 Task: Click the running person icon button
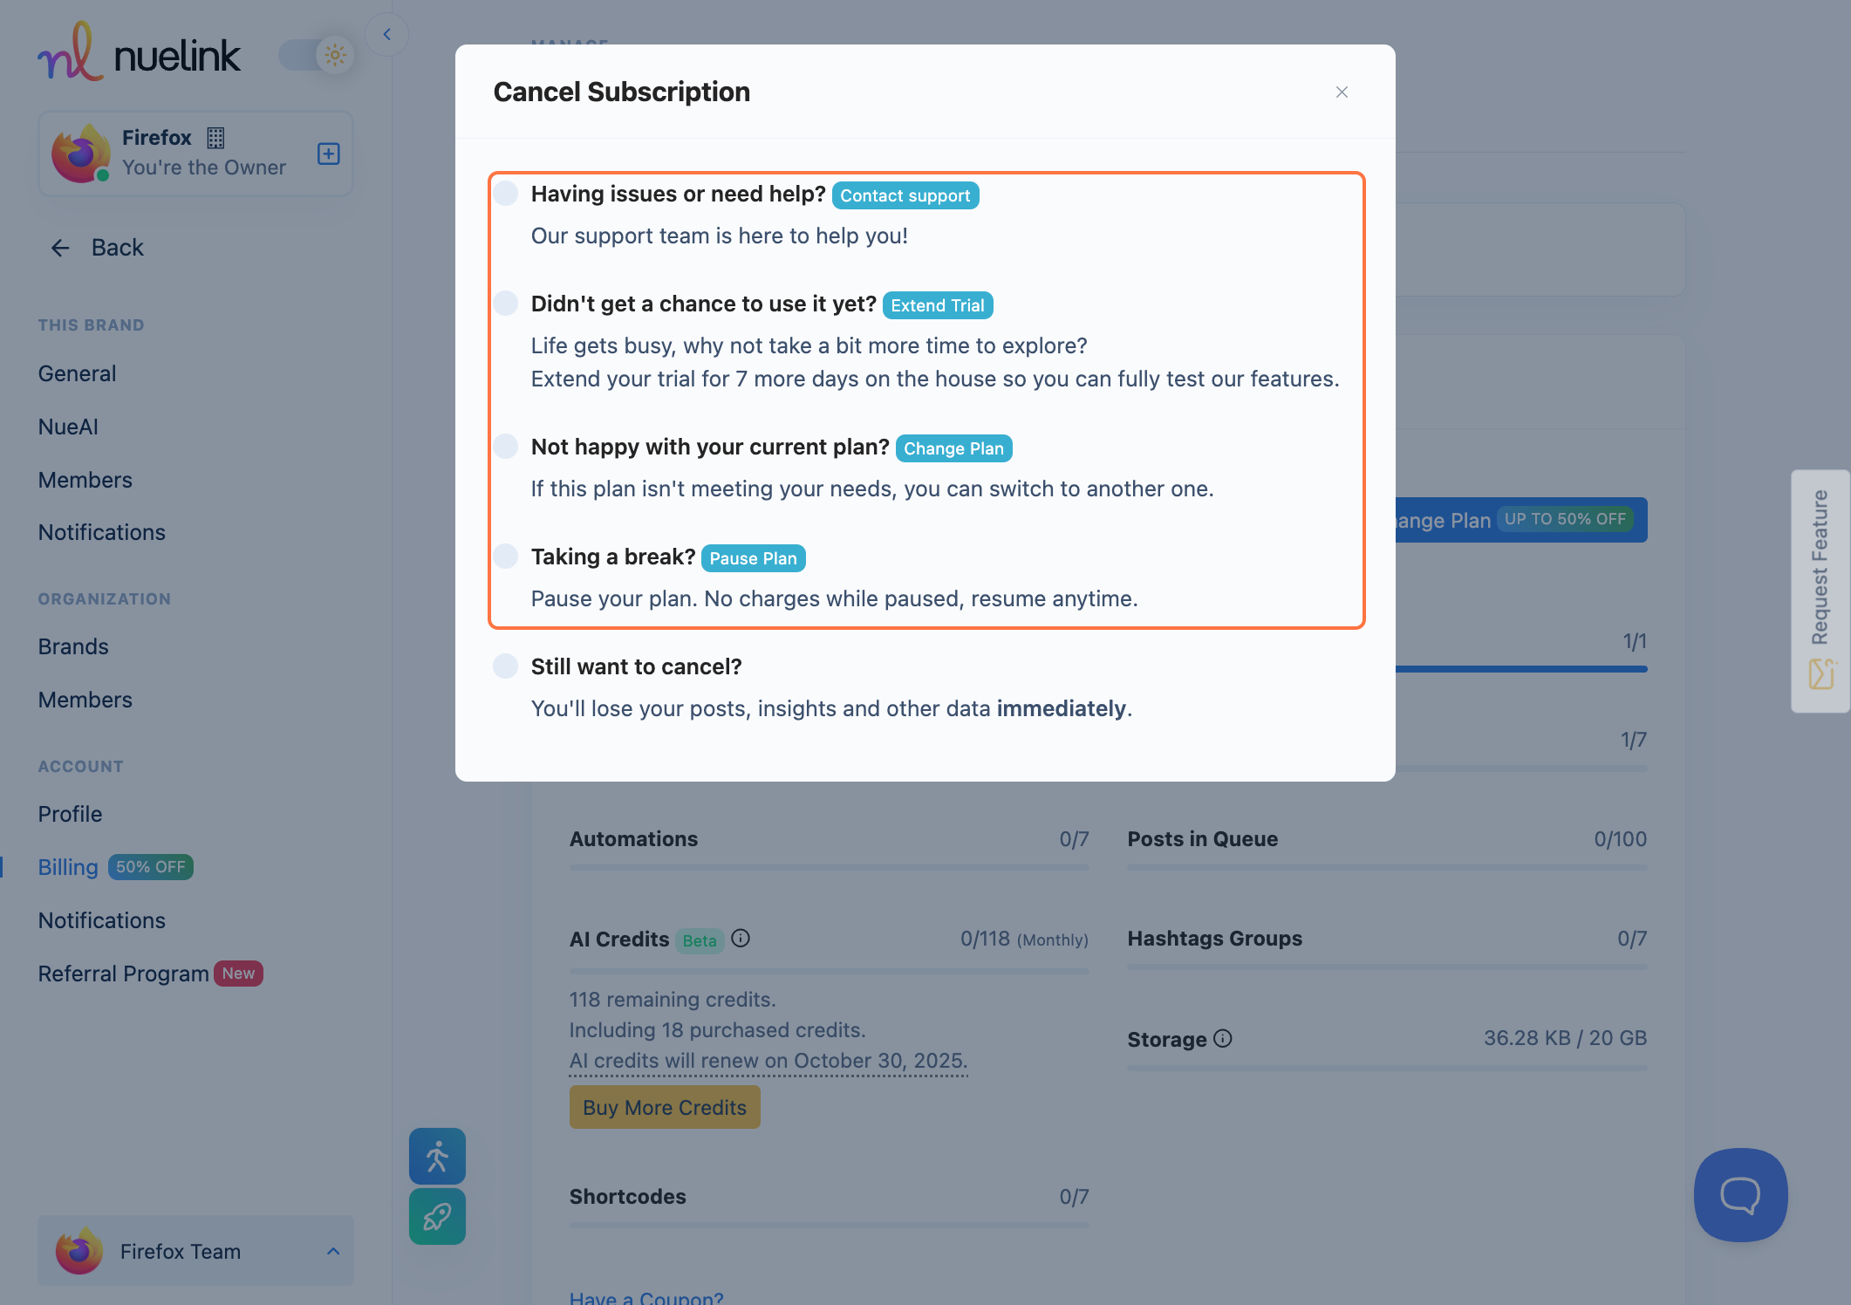[x=437, y=1156]
